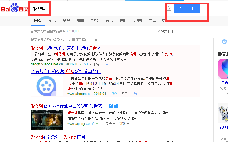The image size is (228, 142).
Task: Click the V2 credit badge beside www.airmore.cn
Action: (x=115, y=94)
